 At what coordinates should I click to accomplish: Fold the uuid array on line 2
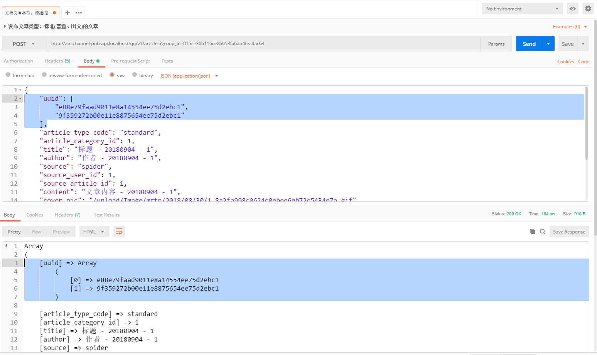click(x=20, y=99)
